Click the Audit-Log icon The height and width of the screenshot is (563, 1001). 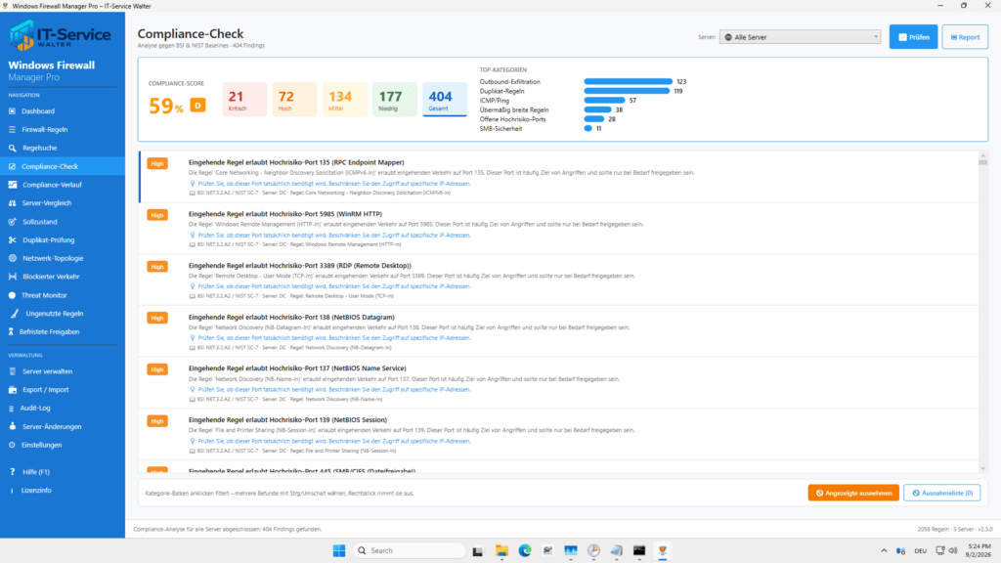coord(11,409)
